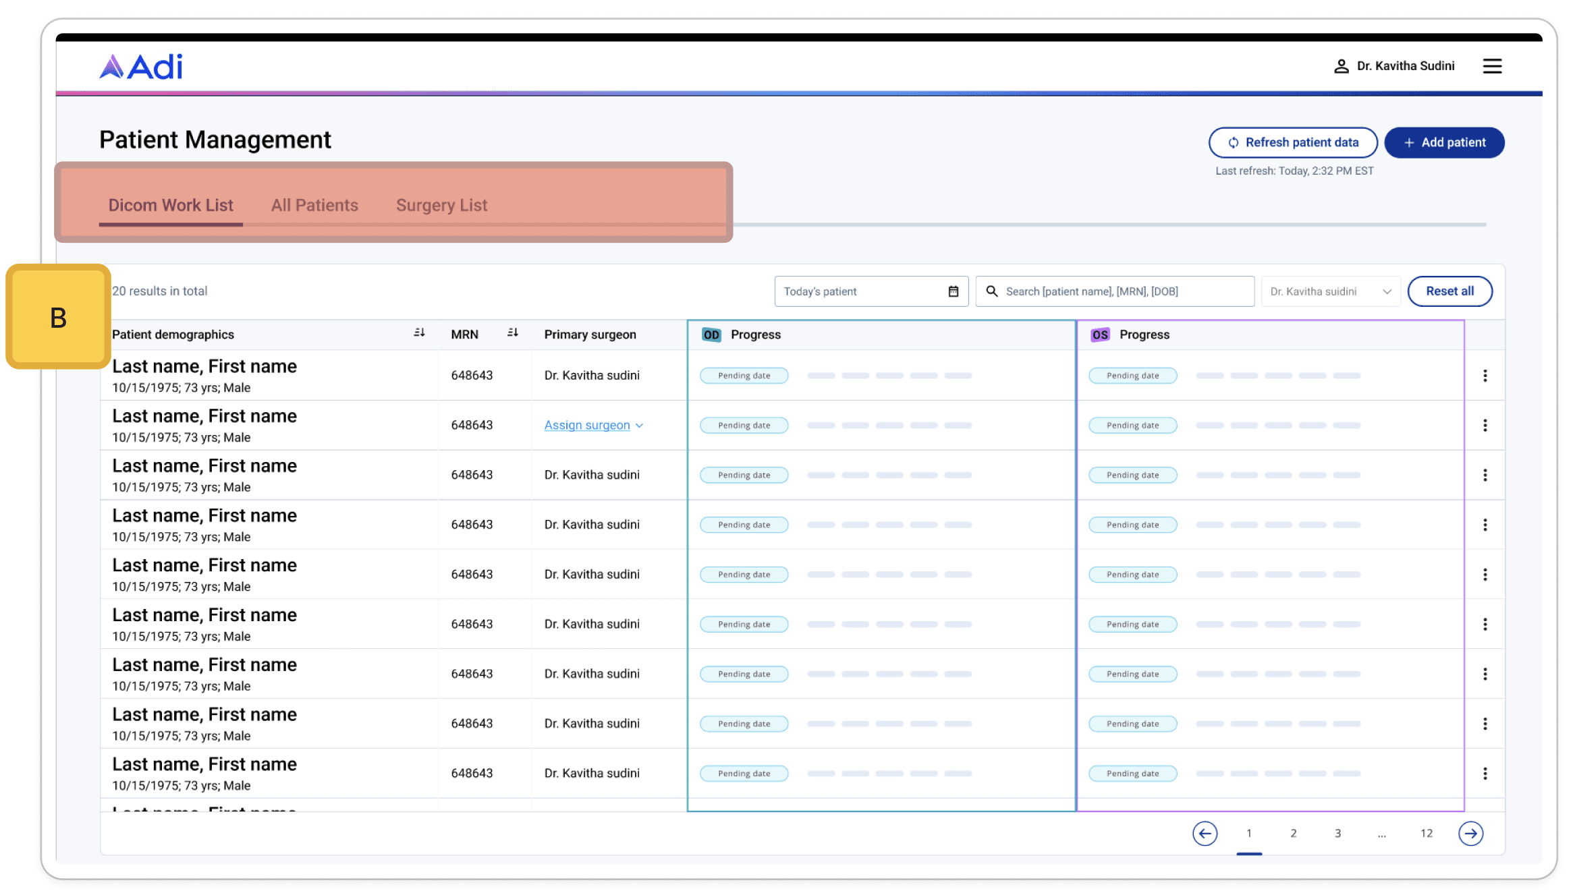Click the user profile icon
1575x893 pixels.
coord(1340,66)
